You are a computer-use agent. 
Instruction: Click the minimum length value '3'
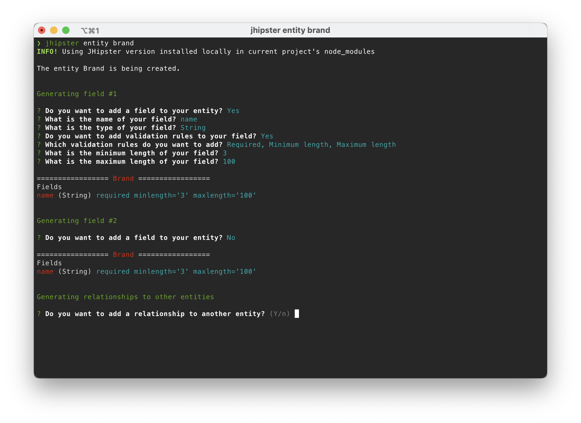pos(225,153)
